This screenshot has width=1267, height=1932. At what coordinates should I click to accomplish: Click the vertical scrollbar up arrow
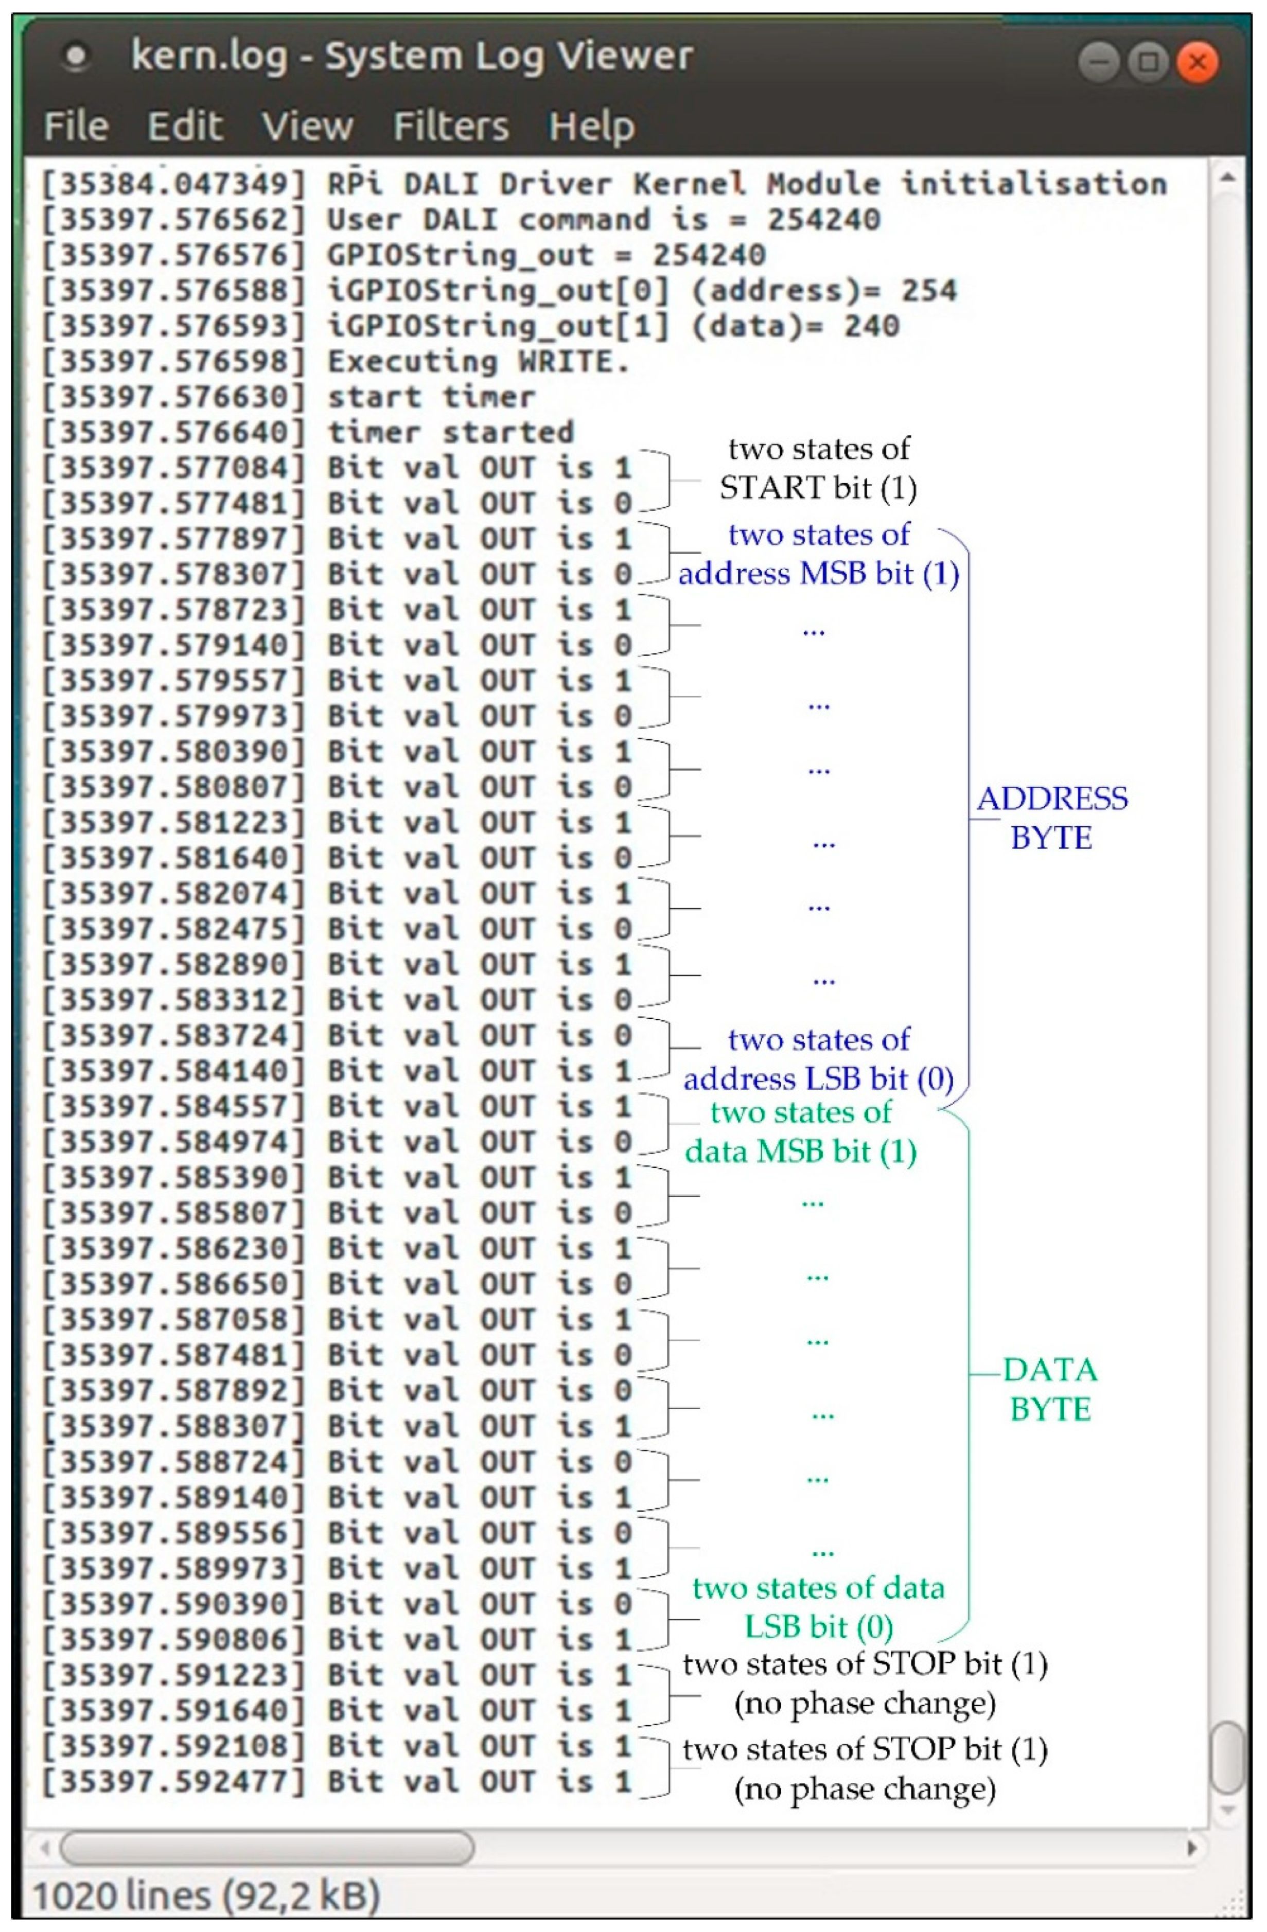(x=1227, y=177)
